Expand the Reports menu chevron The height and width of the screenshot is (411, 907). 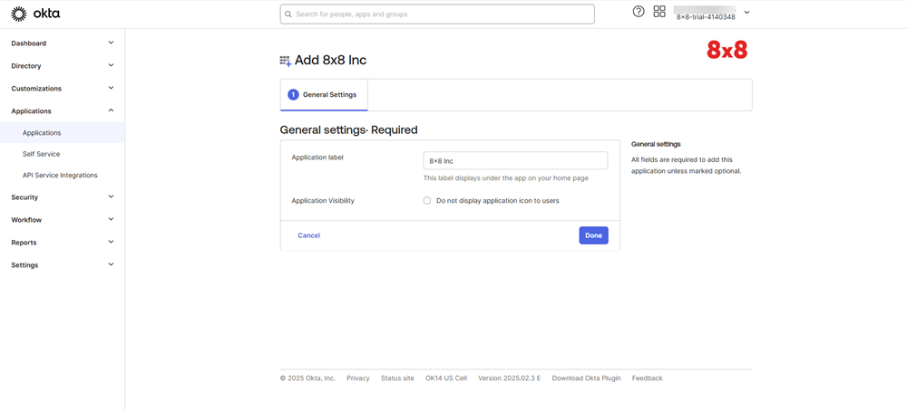(x=111, y=242)
